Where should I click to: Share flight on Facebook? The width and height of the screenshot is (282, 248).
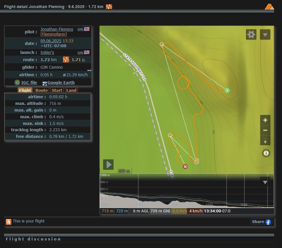[x=261, y=222]
